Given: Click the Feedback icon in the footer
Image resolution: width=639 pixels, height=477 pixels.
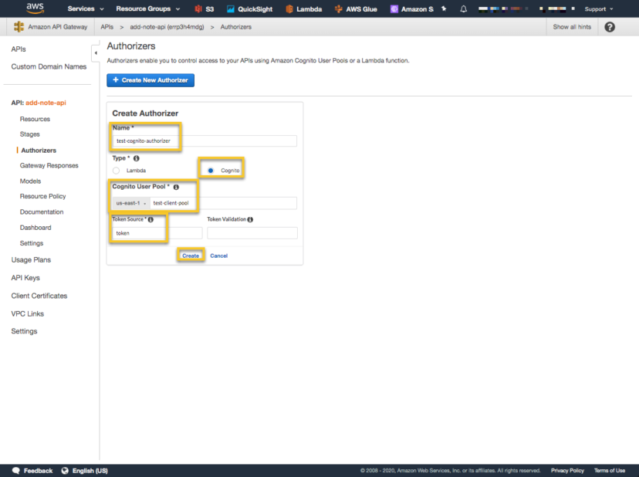Looking at the screenshot, I should [x=17, y=470].
